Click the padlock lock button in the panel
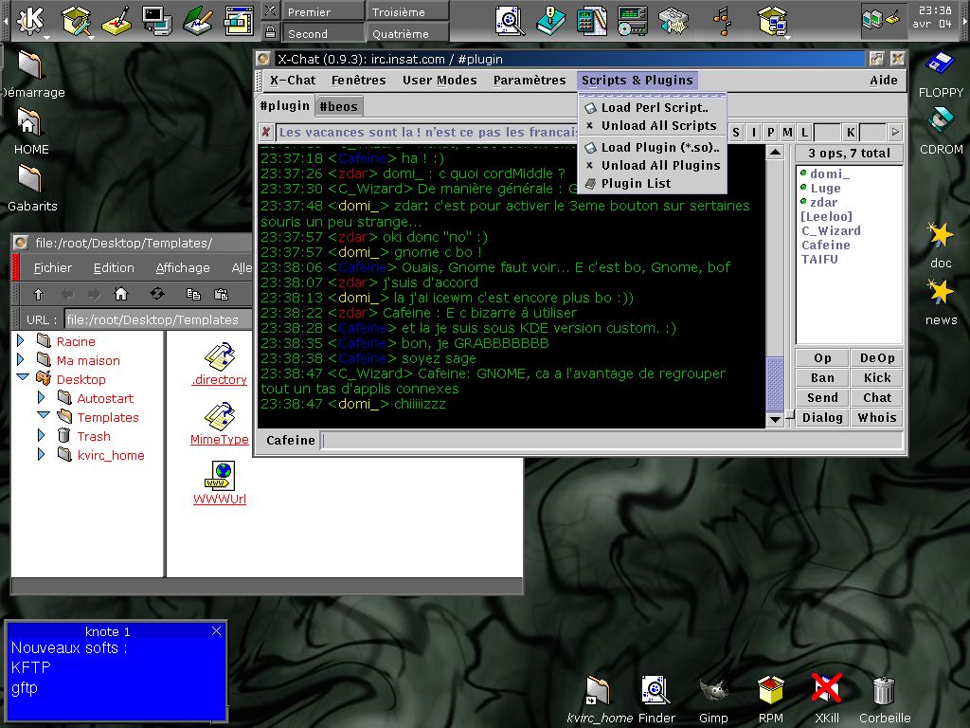Screen dimensions: 970x728 (270, 32)
